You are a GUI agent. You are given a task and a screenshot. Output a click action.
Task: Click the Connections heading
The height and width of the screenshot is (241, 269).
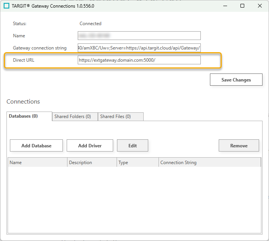[x=23, y=102]
